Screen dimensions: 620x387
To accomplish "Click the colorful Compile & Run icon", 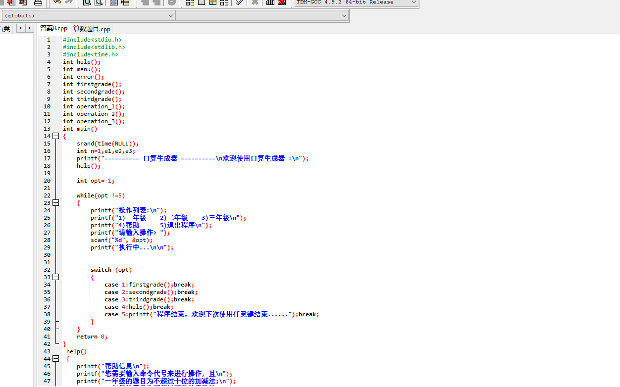I will click(213, 2).
